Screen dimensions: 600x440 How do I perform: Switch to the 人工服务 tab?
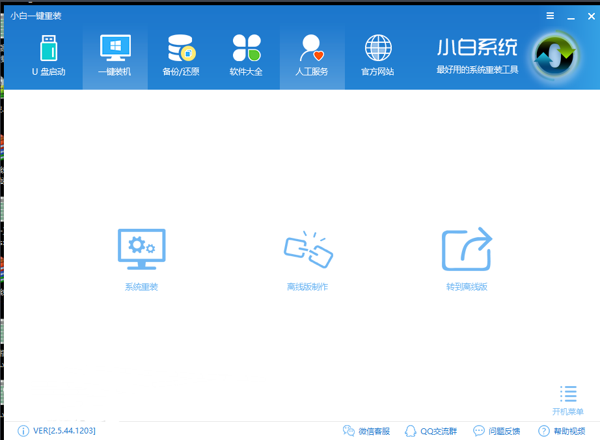point(311,47)
